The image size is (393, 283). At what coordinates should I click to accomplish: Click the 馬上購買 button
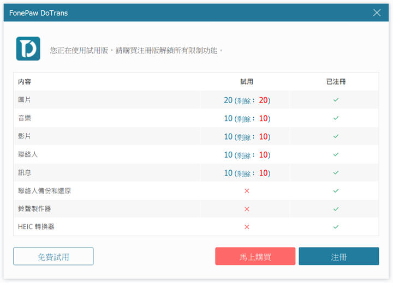[255, 256]
